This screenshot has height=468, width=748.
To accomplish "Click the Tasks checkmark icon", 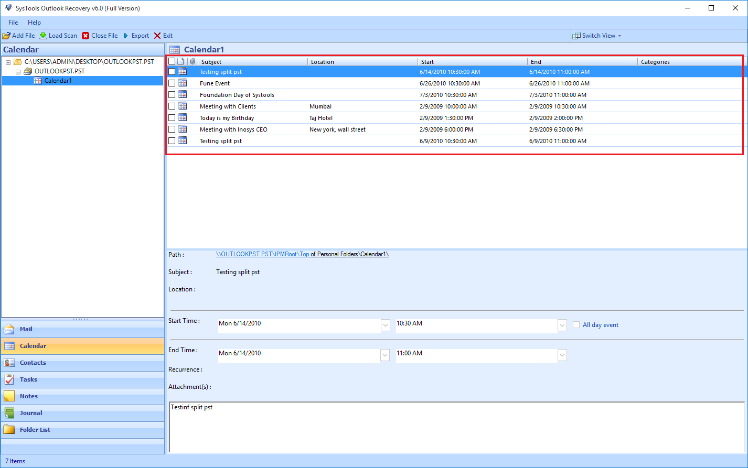I will 9,379.
